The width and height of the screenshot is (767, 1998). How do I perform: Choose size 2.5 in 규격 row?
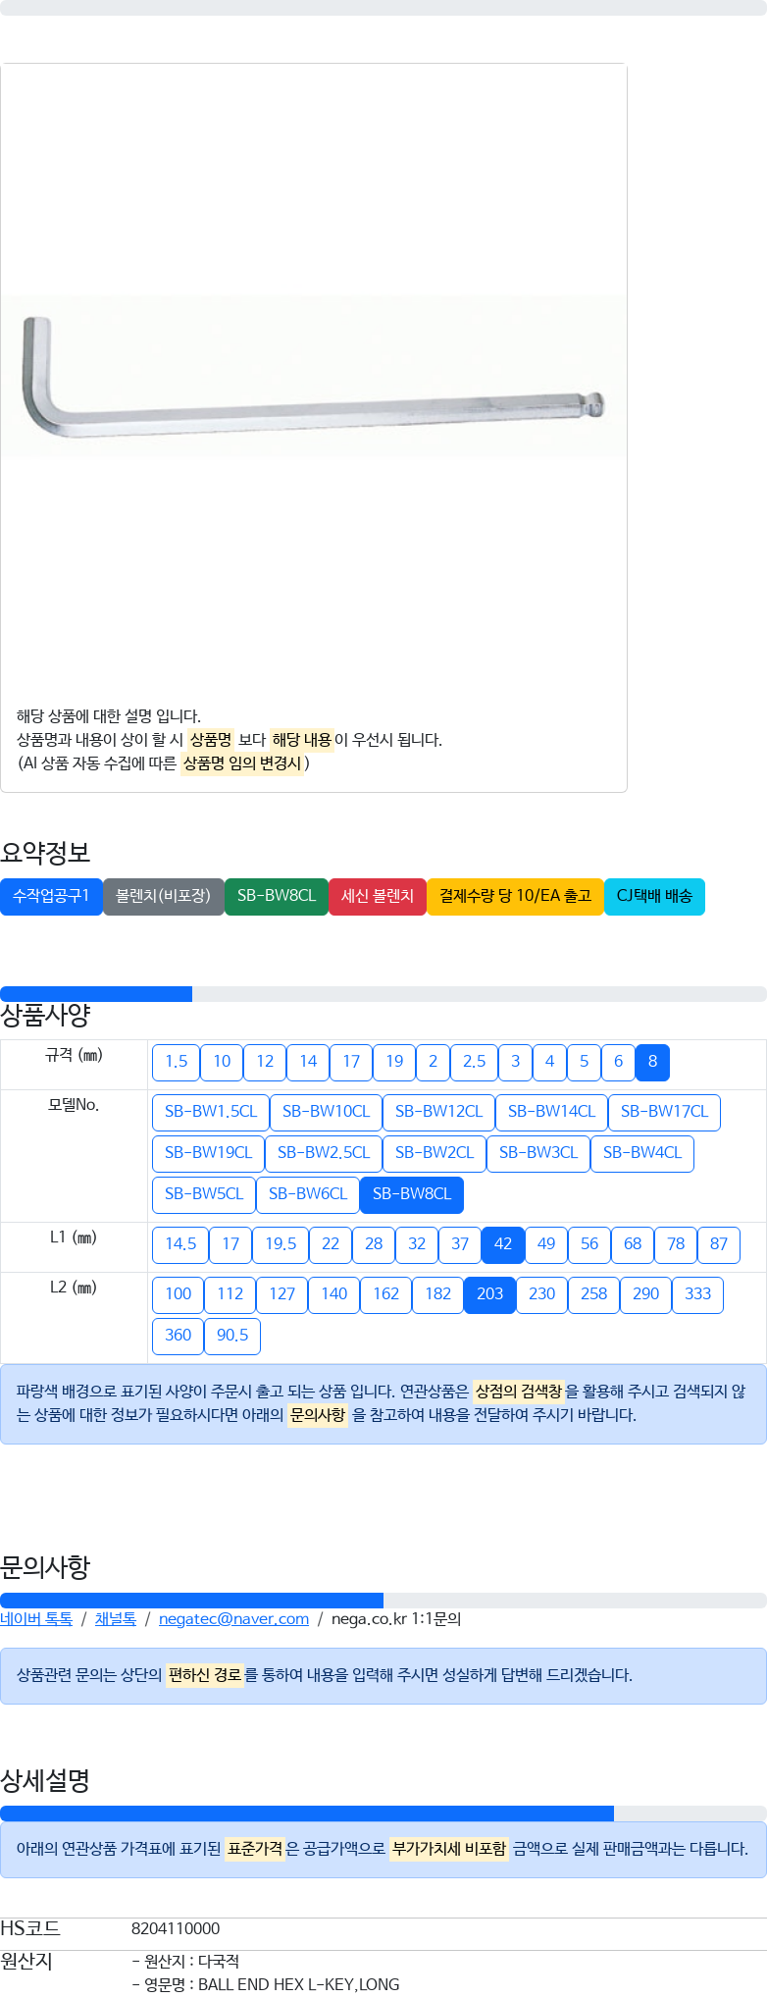(x=475, y=1062)
